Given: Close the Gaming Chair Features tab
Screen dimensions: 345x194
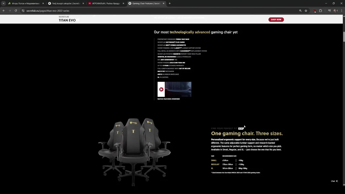Looking at the screenshot, I should pyautogui.click(x=163, y=4).
